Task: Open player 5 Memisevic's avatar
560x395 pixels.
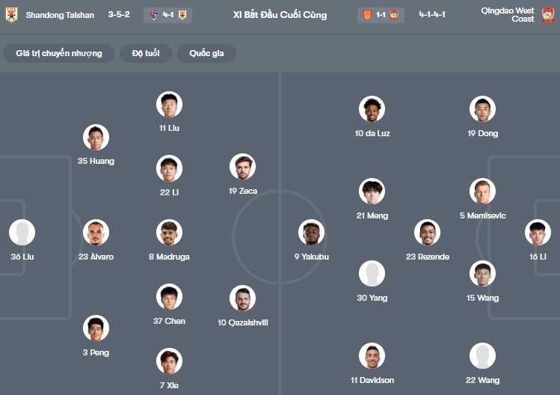Action: [482, 192]
